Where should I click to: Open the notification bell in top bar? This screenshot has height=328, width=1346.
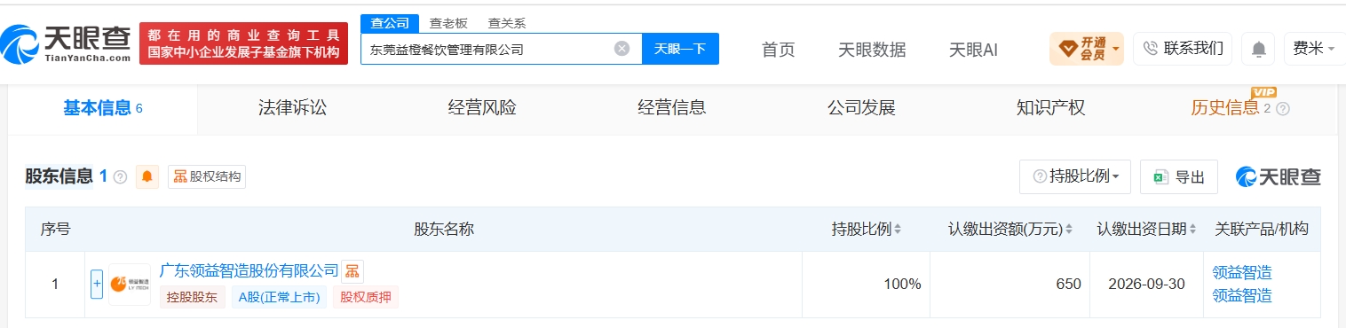(1259, 49)
